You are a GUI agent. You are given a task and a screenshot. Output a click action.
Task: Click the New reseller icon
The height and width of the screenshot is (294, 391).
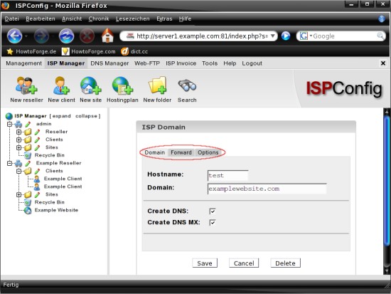(26, 85)
